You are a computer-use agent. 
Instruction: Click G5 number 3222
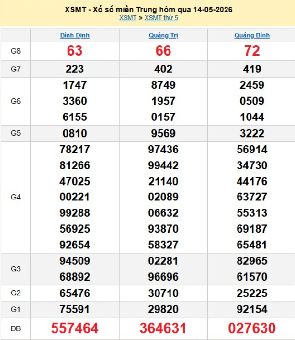pos(252,133)
